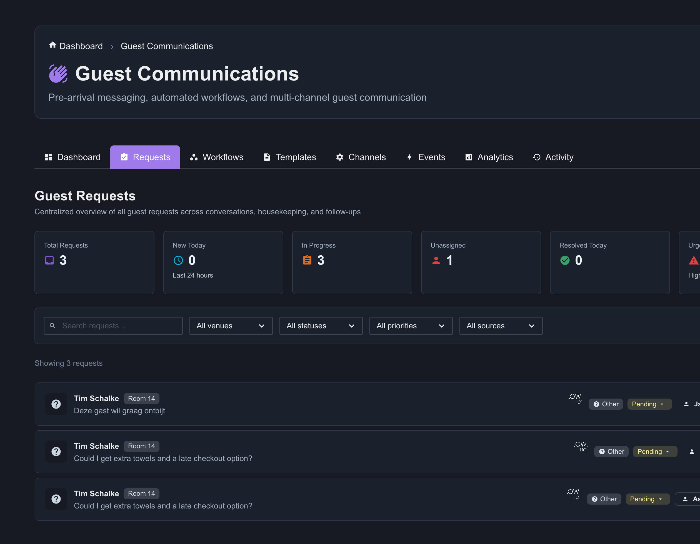Image resolution: width=700 pixels, height=544 pixels.
Task: Click the home icon in breadcrumb
Action: point(52,45)
